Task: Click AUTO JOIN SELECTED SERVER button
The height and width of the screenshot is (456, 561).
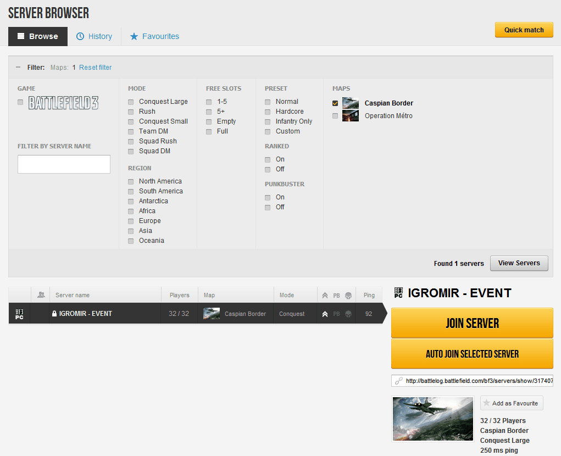Action: pyautogui.click(x=473, y=354)
